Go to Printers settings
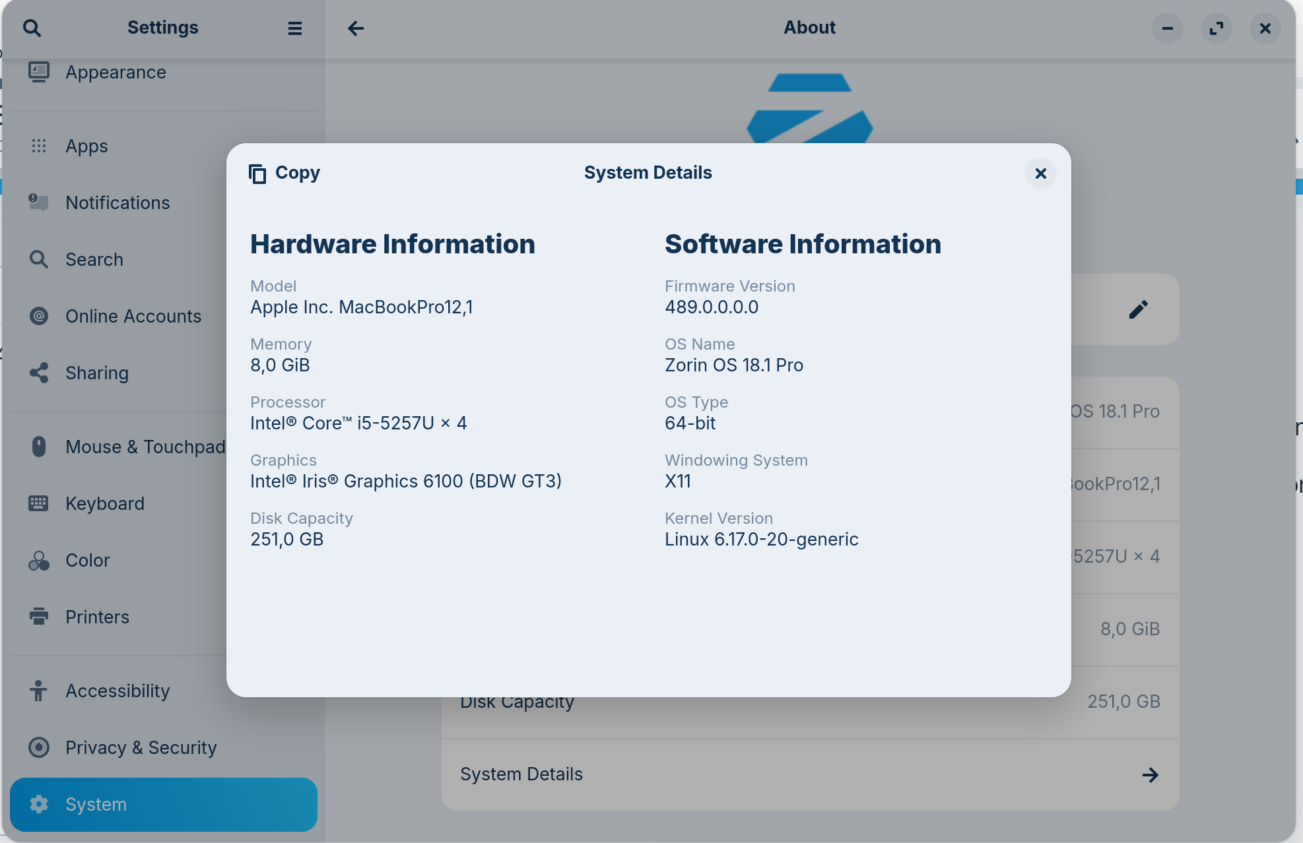This screenshot has width=1303, height=843. 97,617
